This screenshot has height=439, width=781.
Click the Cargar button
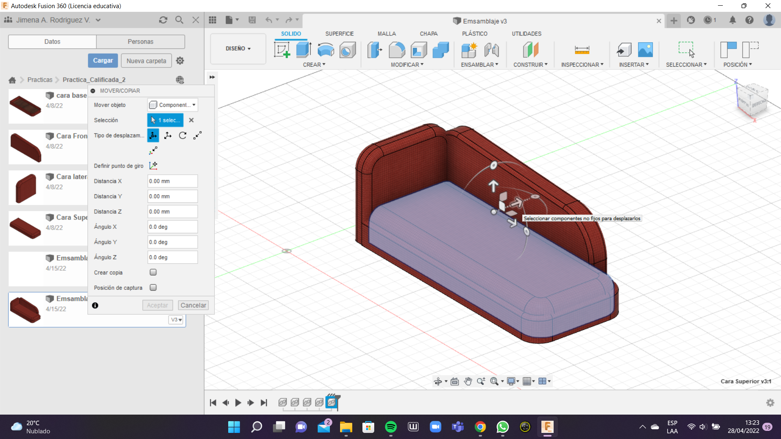(x=103, y=61)
